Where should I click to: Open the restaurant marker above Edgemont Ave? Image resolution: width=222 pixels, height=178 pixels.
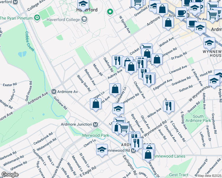[149, 80]
